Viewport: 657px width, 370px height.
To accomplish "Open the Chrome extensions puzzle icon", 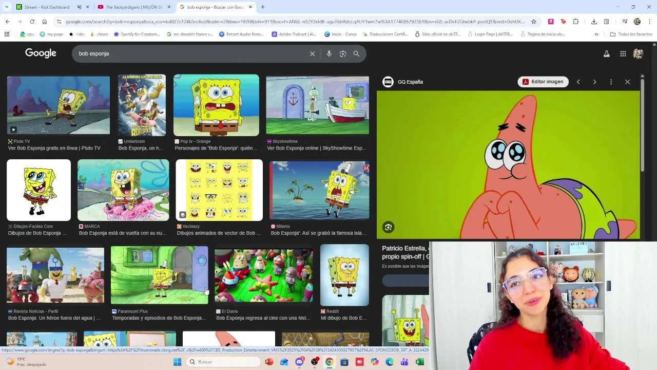I will (575, 22).
